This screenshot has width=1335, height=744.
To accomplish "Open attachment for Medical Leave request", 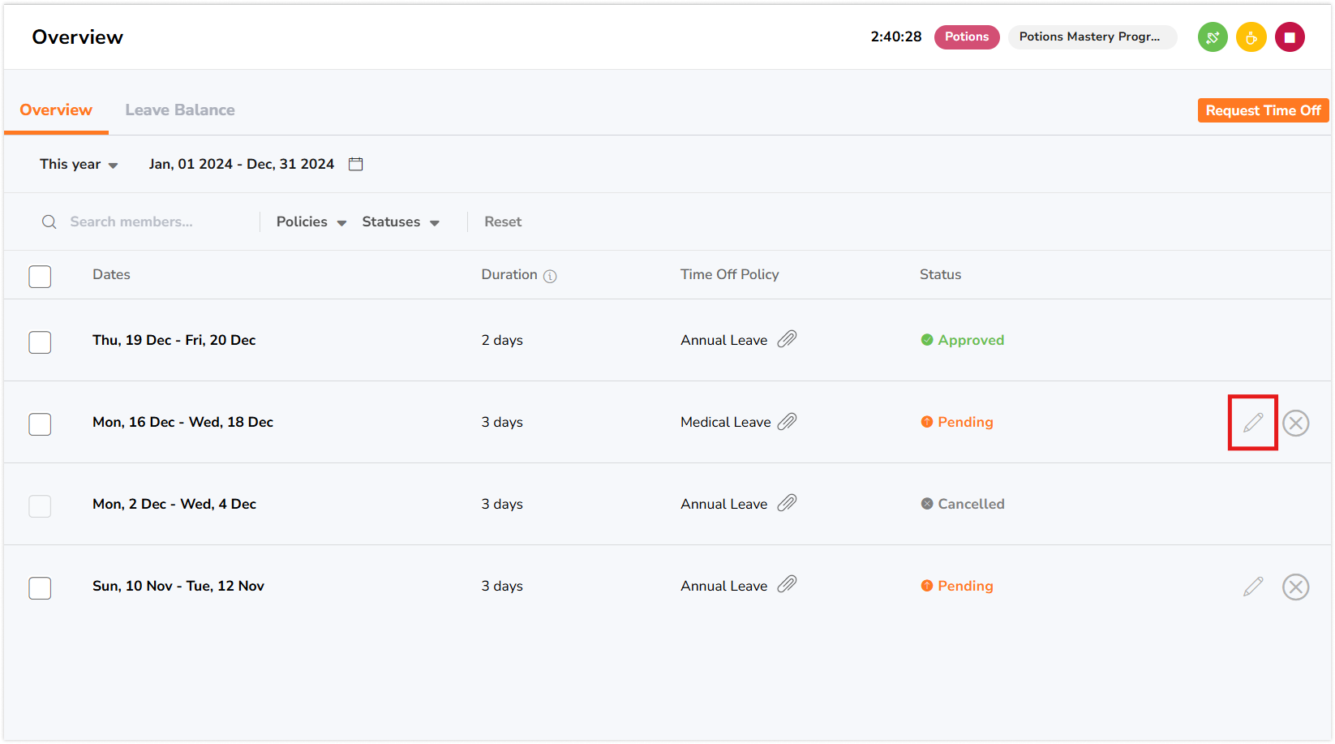I will (x=787, y=421).
